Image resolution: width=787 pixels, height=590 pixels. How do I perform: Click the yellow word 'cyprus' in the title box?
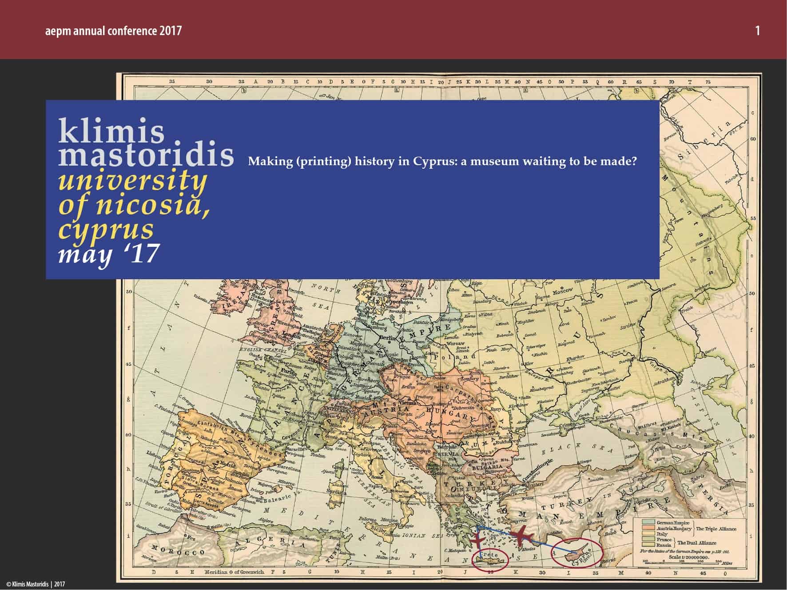click(106, 230)
